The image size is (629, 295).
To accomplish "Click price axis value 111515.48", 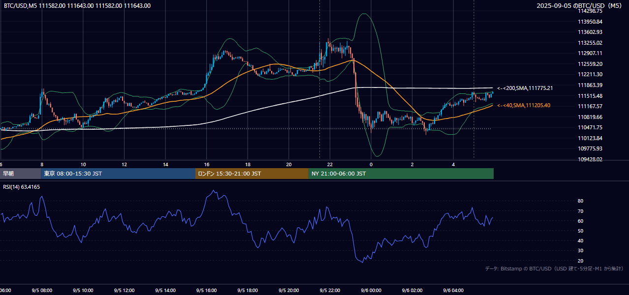I will pyautogui.click(x=590, y=96).
